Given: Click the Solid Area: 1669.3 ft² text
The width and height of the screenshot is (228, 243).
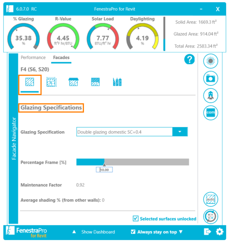Looking at the screenshot, I should pyautogui.click(x=196, y=22).
